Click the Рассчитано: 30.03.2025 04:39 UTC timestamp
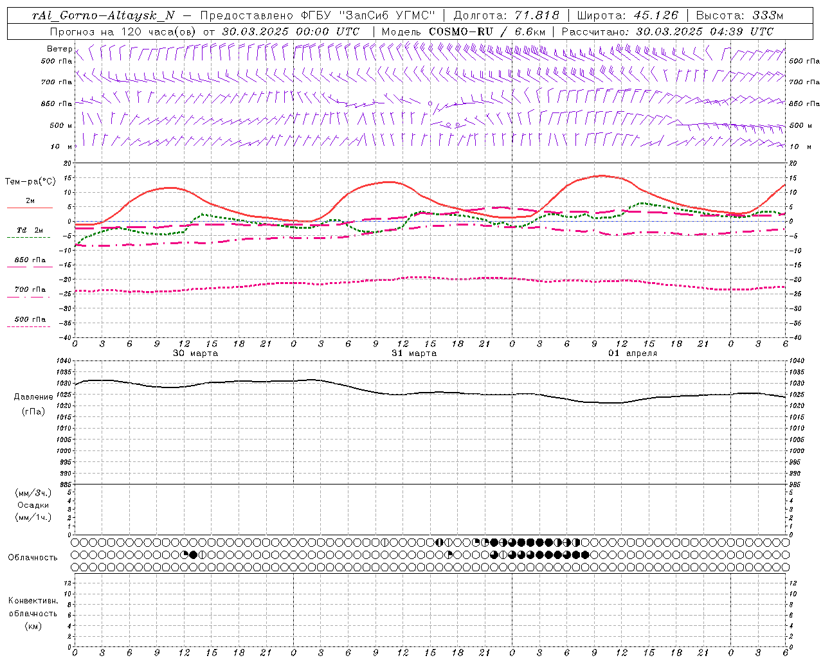823x658 pixels. 667,31
